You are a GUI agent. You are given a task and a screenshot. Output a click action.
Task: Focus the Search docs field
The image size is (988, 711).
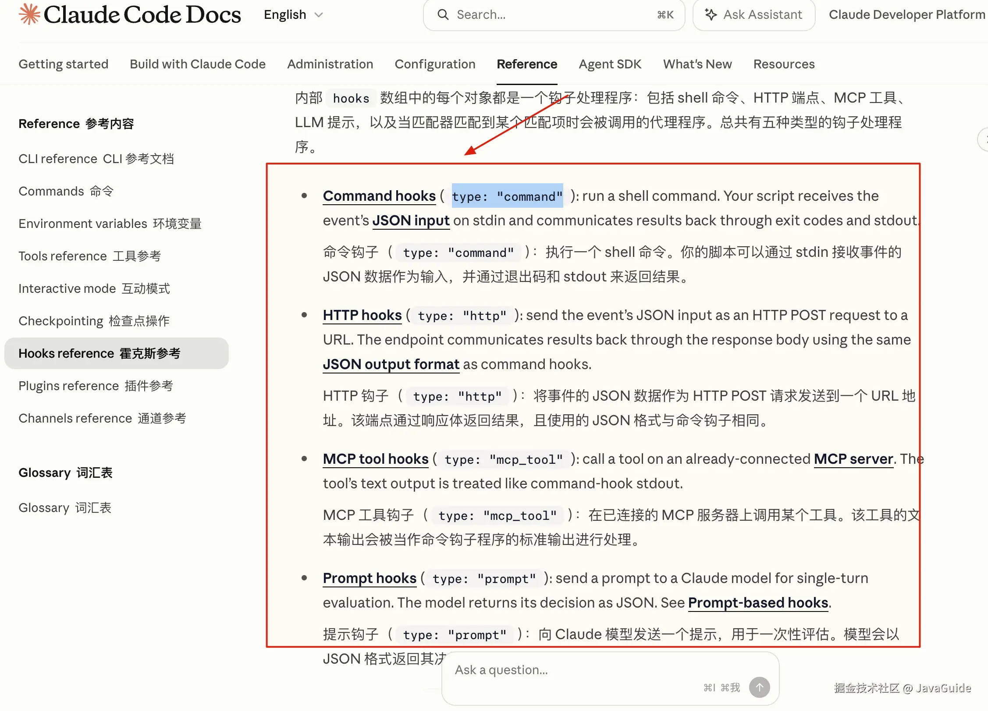554,14
